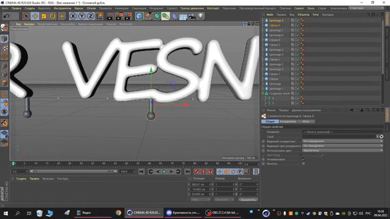Open the generators (Subdivision Surface) icon
390x219 pixels.
(x=157, y=16)
